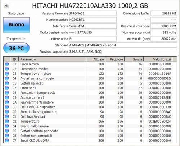
Task: Select the status orb of Settori riallocati
Action: pyautogui.click(x=7, y=83)
